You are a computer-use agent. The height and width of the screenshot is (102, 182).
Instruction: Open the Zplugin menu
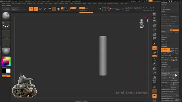pyautogui.click(x=116, y=3)
